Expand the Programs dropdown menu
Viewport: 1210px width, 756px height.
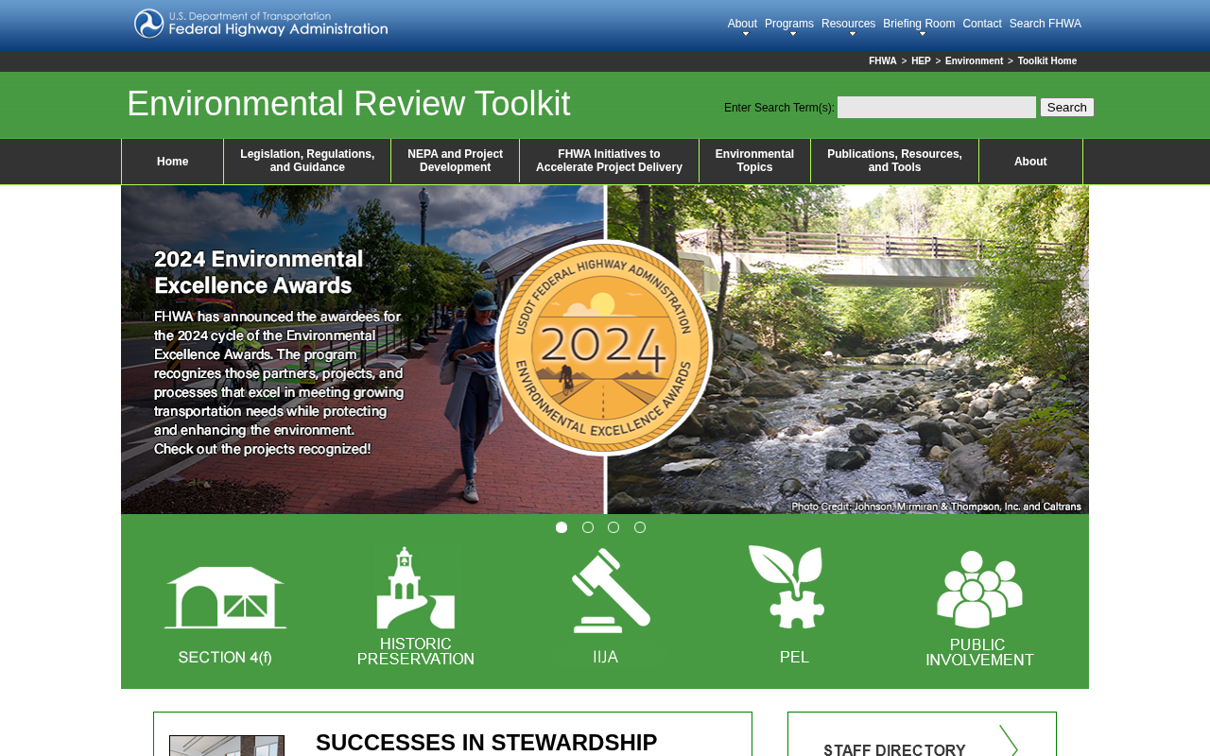point(789,25)
